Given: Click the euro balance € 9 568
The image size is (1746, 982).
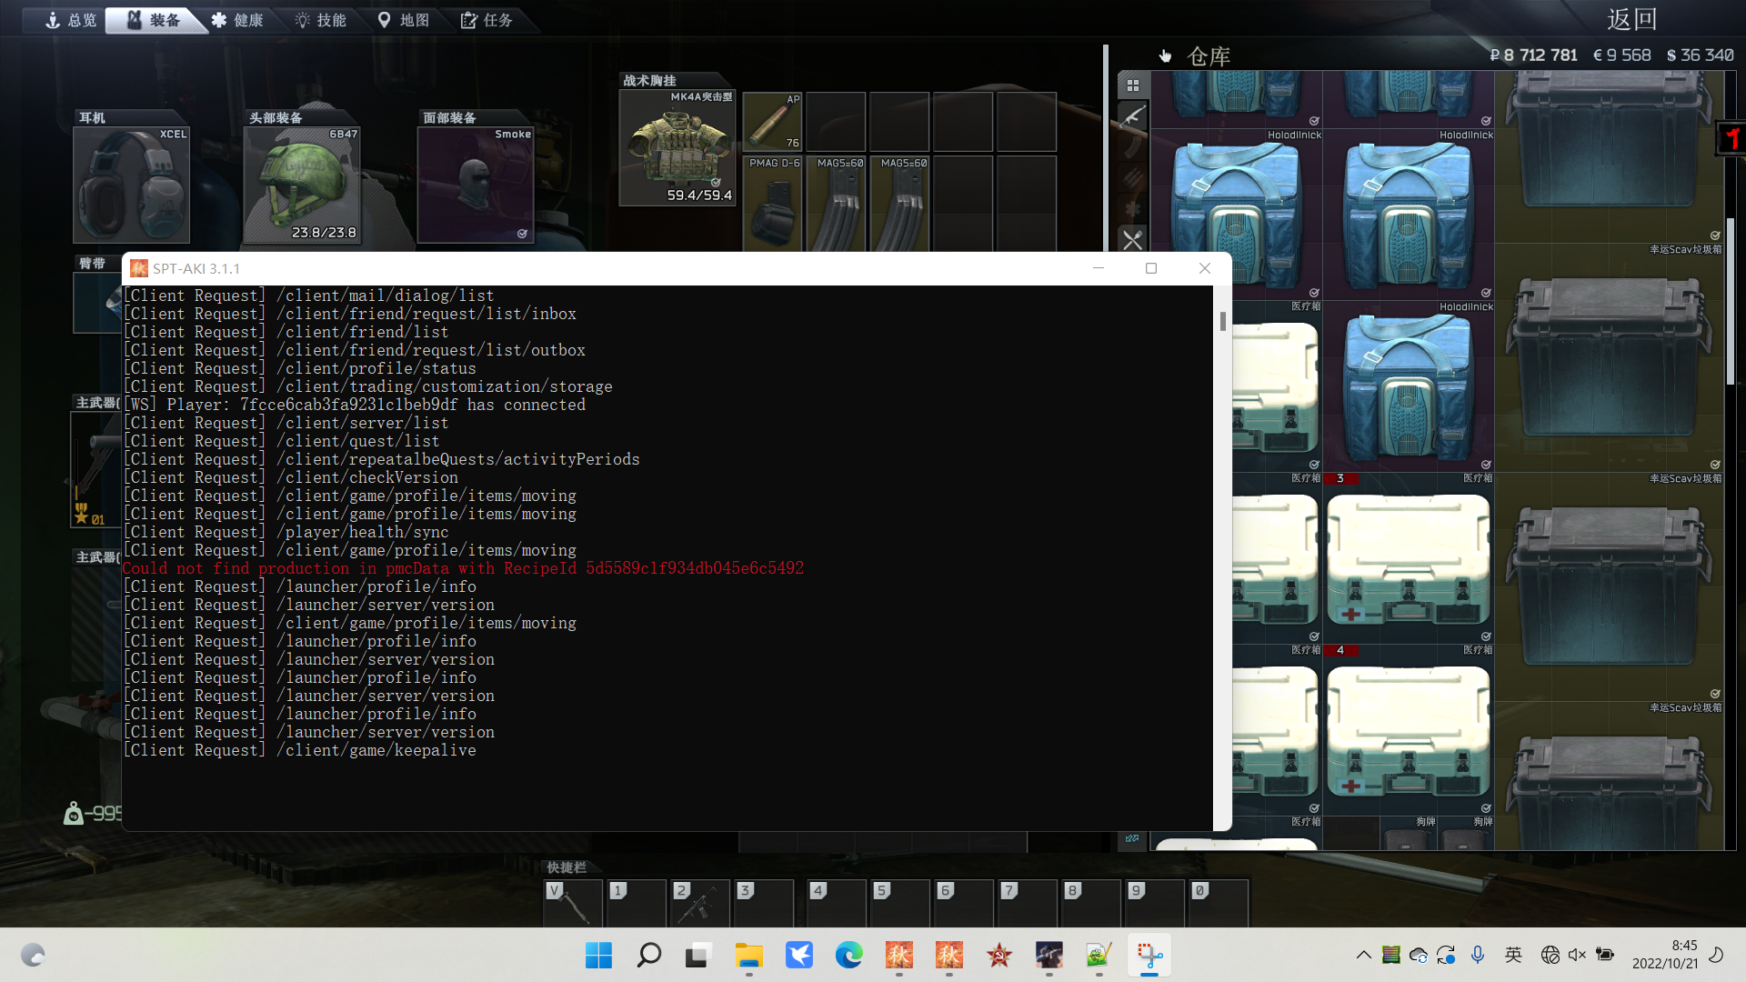Looking at the screenshot, I should (1621, 55).
